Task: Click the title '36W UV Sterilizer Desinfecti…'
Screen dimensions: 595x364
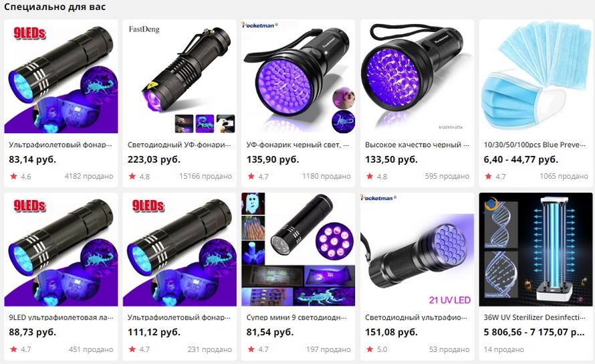Action: pos(535,317)
